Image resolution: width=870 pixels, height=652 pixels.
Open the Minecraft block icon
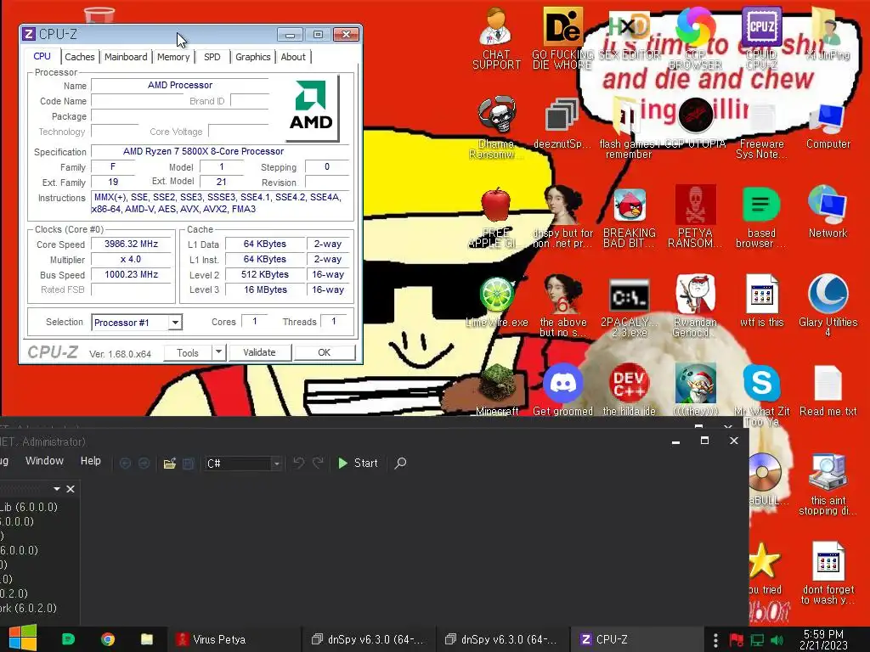pyautogui.click(x=496, y=391)
